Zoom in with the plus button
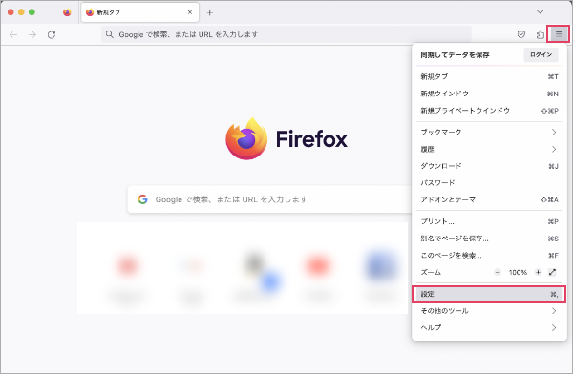The image size is (573, 374). tap(538, 272)
